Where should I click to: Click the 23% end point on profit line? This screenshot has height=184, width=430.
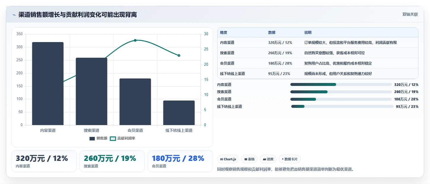tap(179, 55)
